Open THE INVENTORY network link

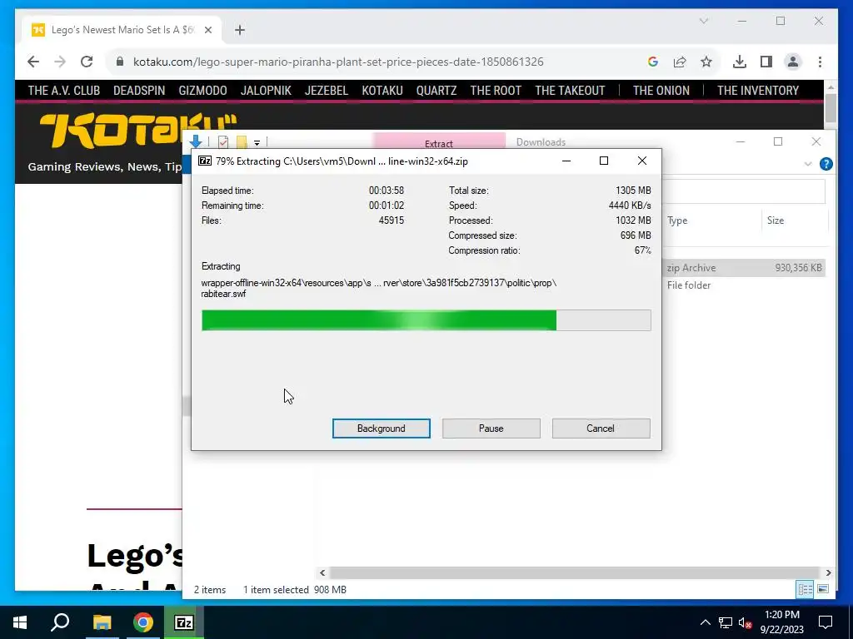(758, 91)
